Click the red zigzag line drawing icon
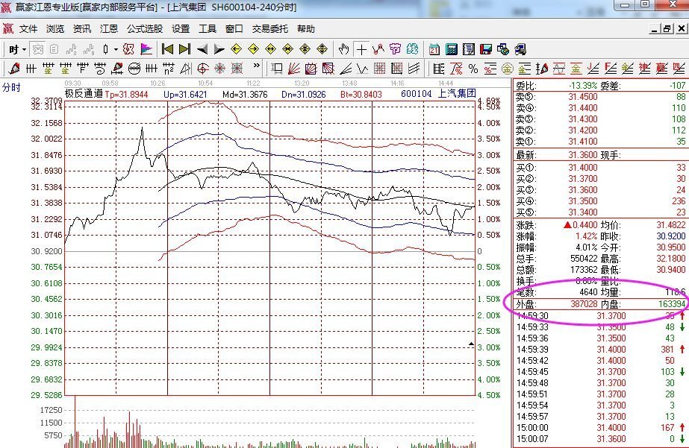This screenshot has height=448, width=689. [378, 50]
